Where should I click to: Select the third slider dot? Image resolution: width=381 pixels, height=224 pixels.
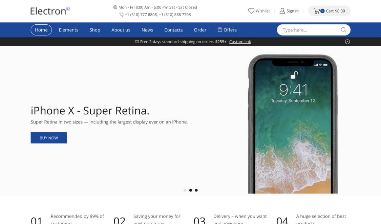196,190
